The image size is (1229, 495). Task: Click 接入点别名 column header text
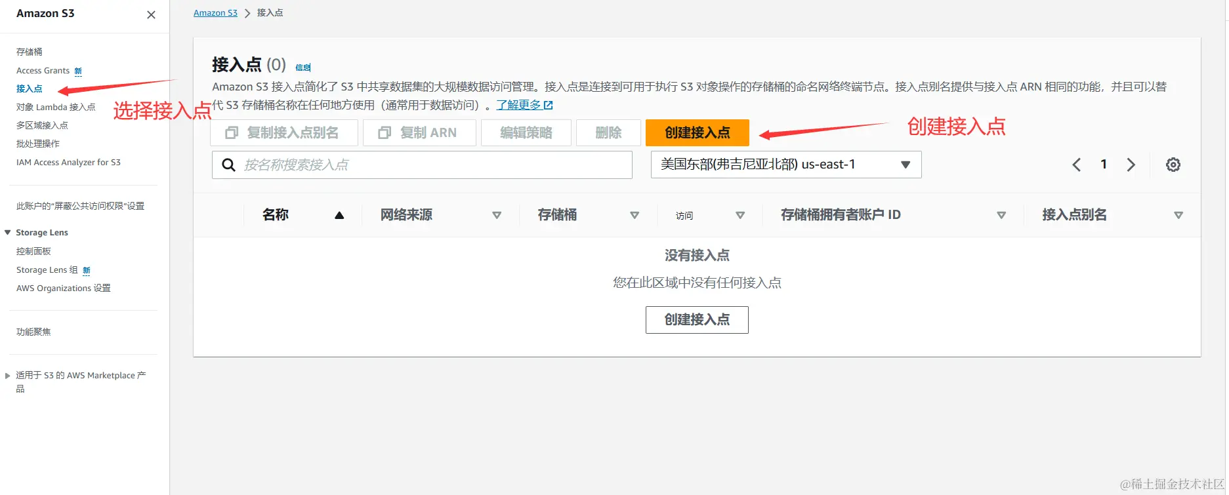(x=1074, y=215)
